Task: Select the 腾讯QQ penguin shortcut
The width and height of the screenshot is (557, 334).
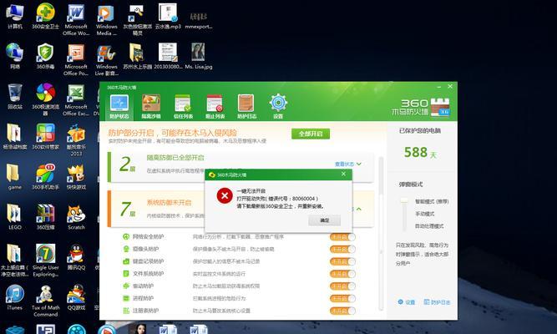Action: click(x=76, y=257)
